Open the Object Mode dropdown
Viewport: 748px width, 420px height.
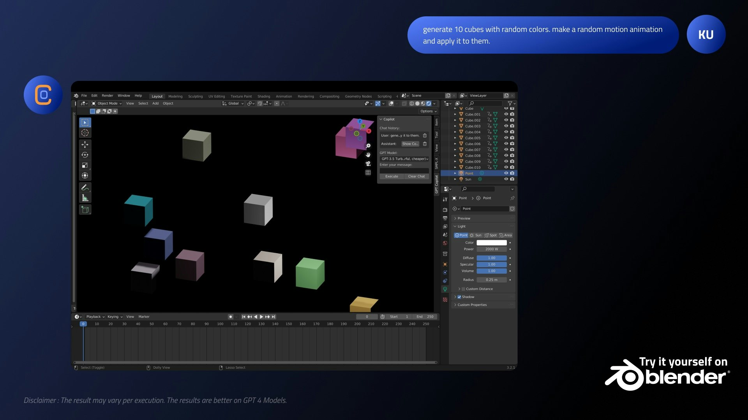[x=107, y=103]
